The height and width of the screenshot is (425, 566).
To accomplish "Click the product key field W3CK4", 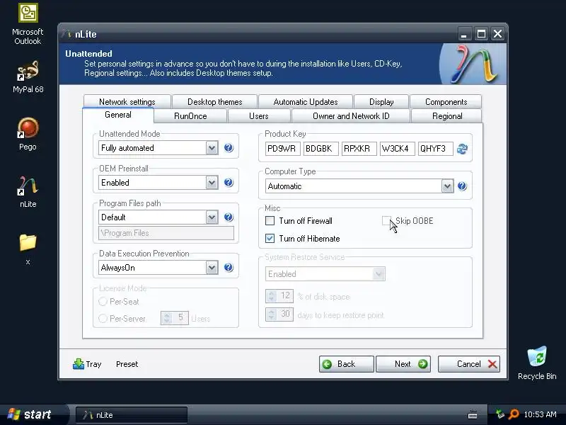I will [x=398, y=149].
